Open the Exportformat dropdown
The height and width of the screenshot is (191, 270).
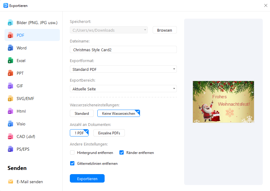tap(174, 69)
